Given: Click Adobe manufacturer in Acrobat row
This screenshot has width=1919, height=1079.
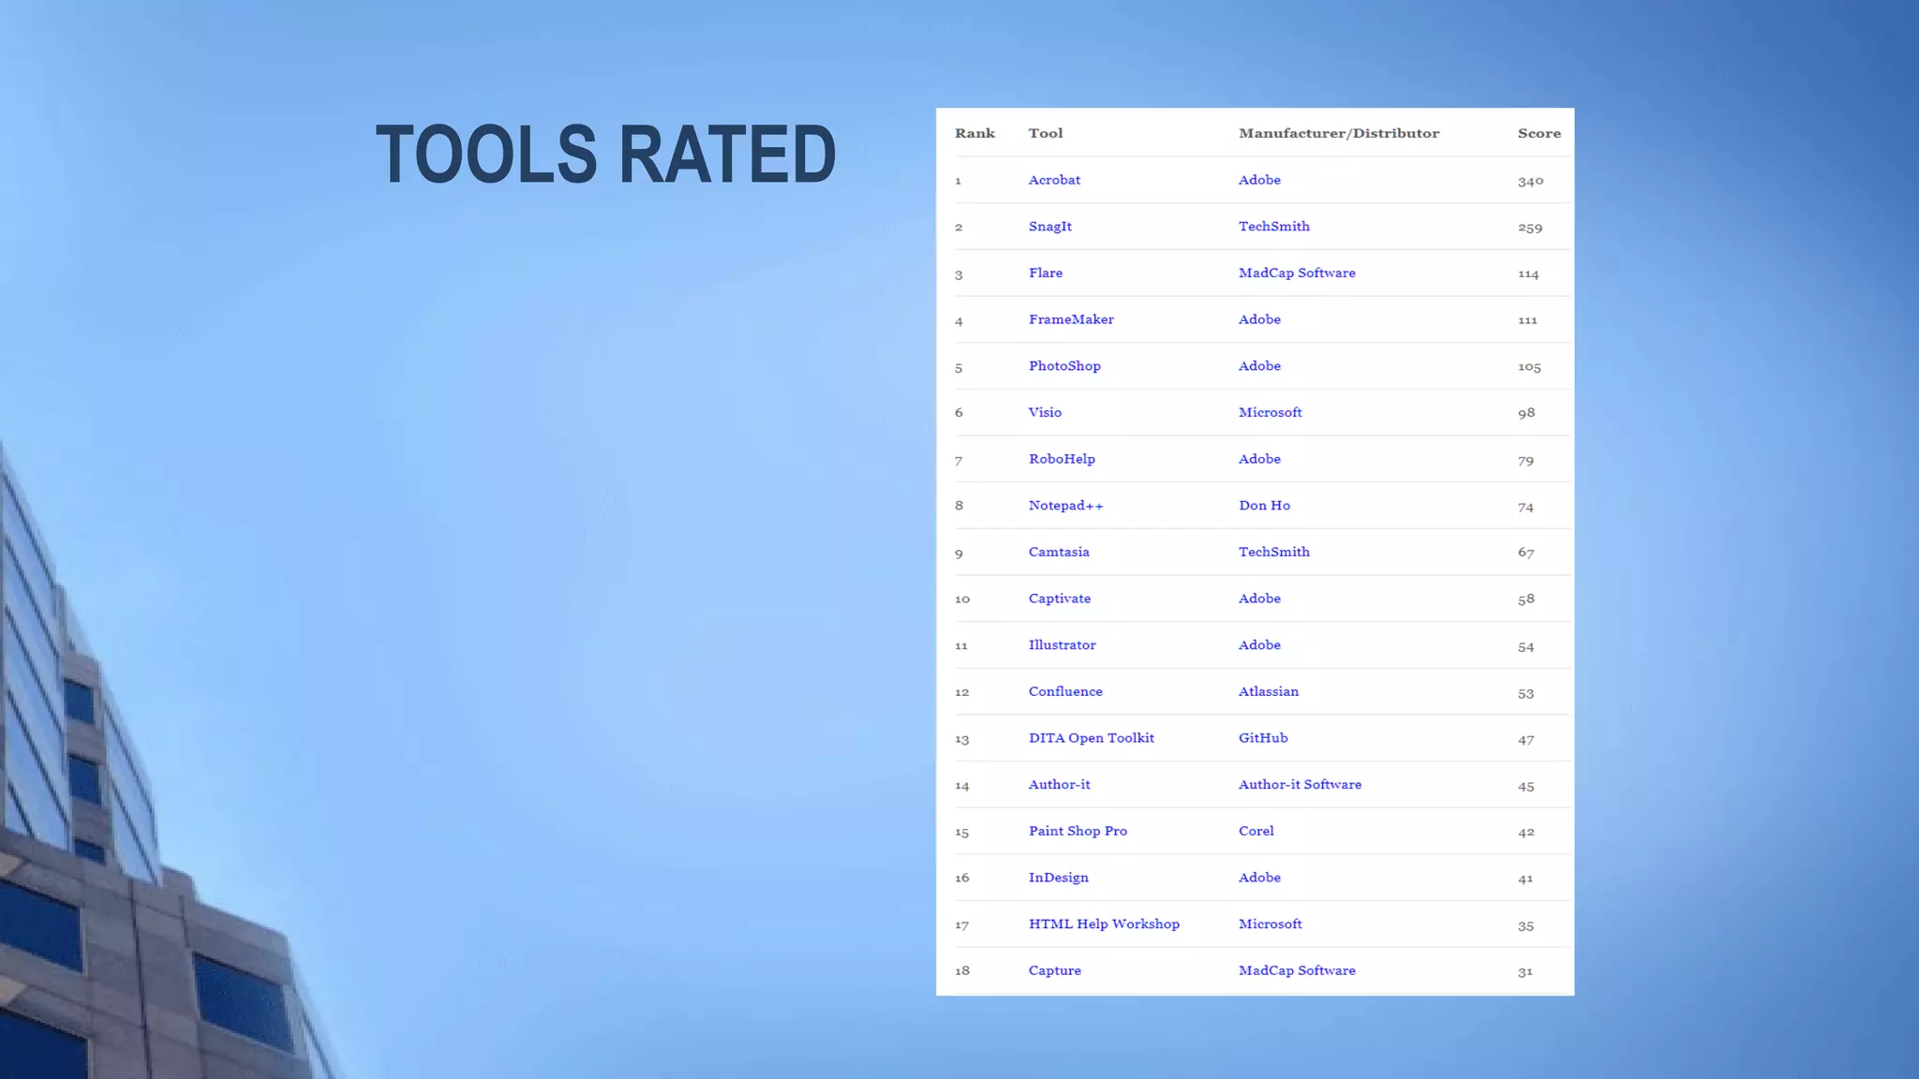Looking at the screenshot, I should tap(1259, 180).
